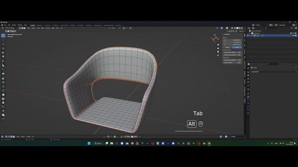Screen dimensions: 298x167
Task: Click the Mean Crease slider
Action: click(x=232, y=63)
